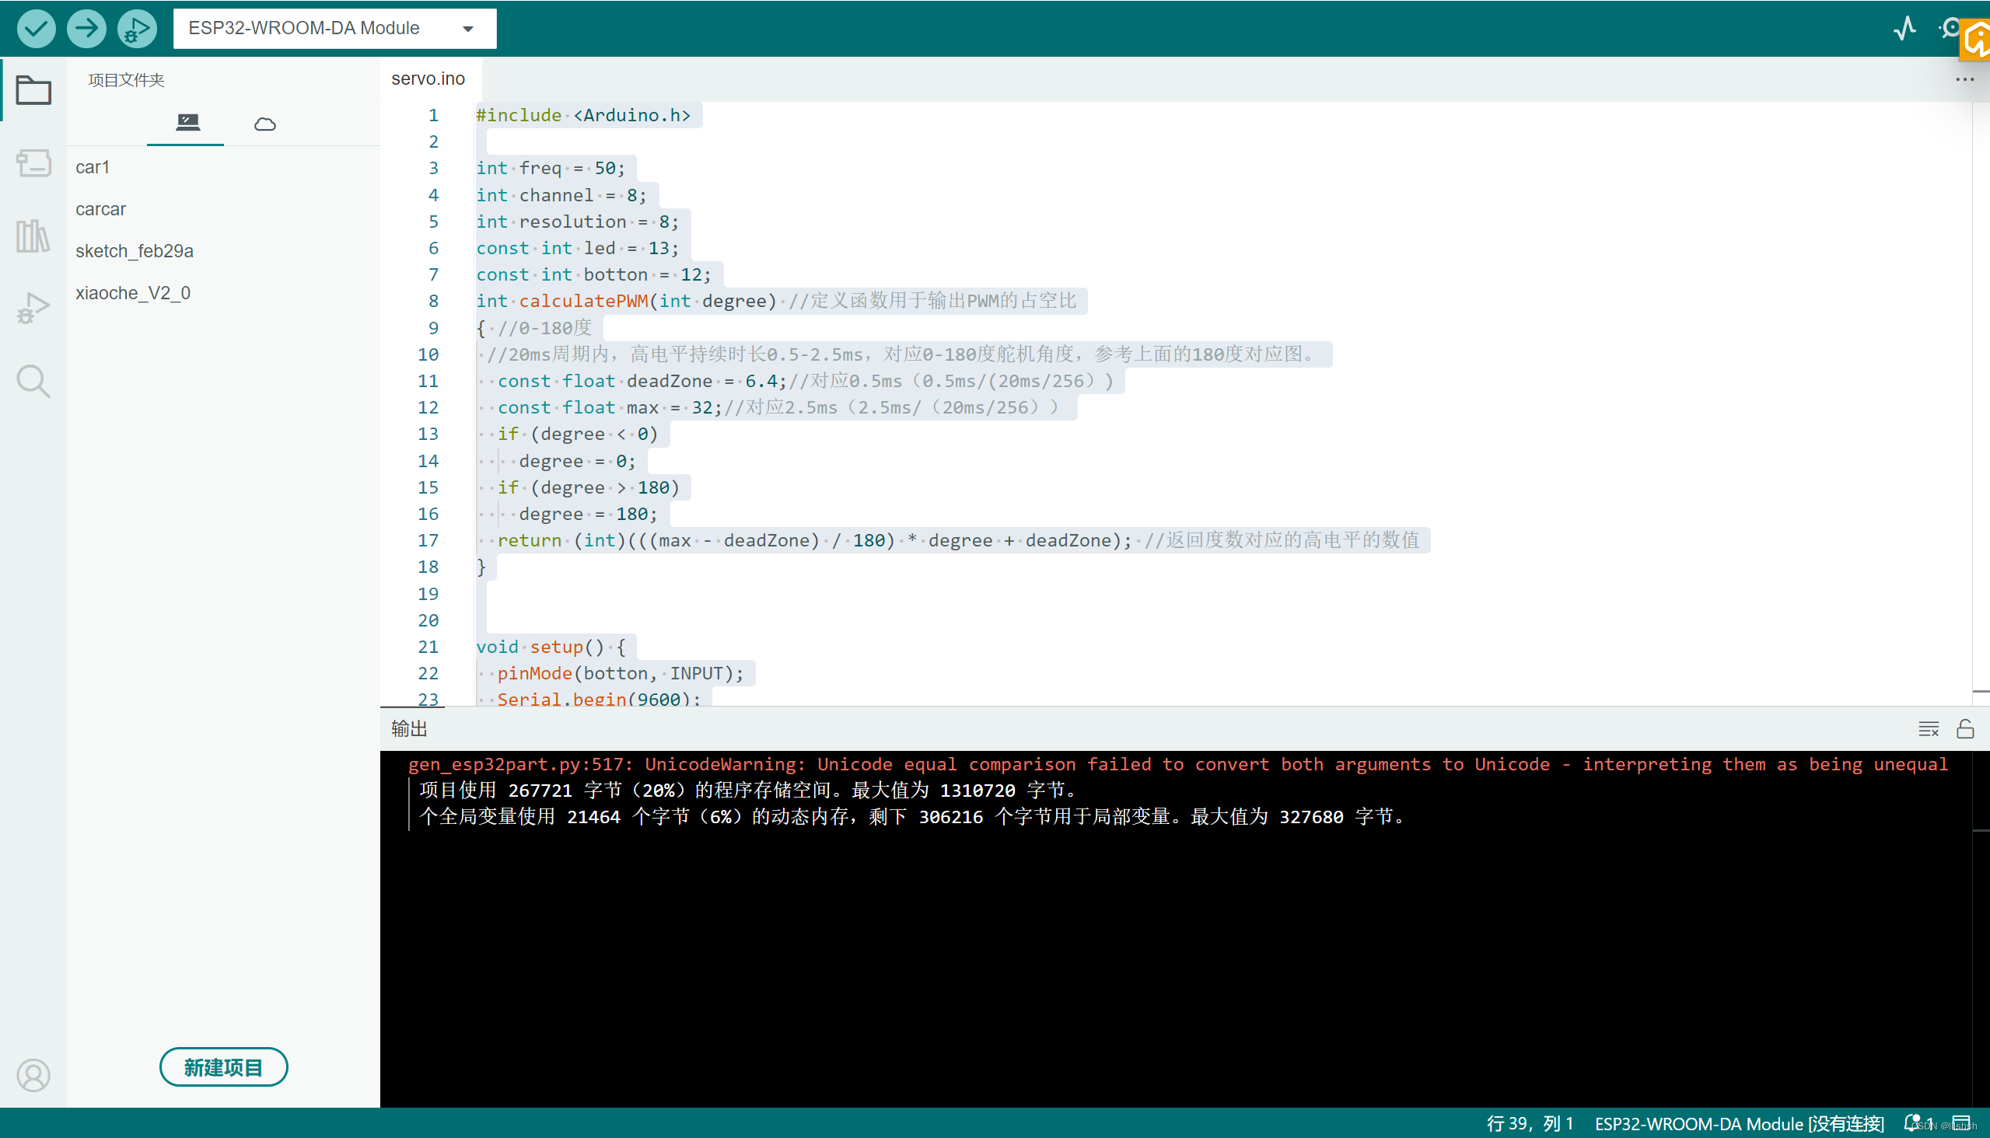Image resolution: width=1990 pixels, height=1138 pixels.
Task: Select the servo.ino editor tab
Action: pyautogui.click(x=428, y=79)
